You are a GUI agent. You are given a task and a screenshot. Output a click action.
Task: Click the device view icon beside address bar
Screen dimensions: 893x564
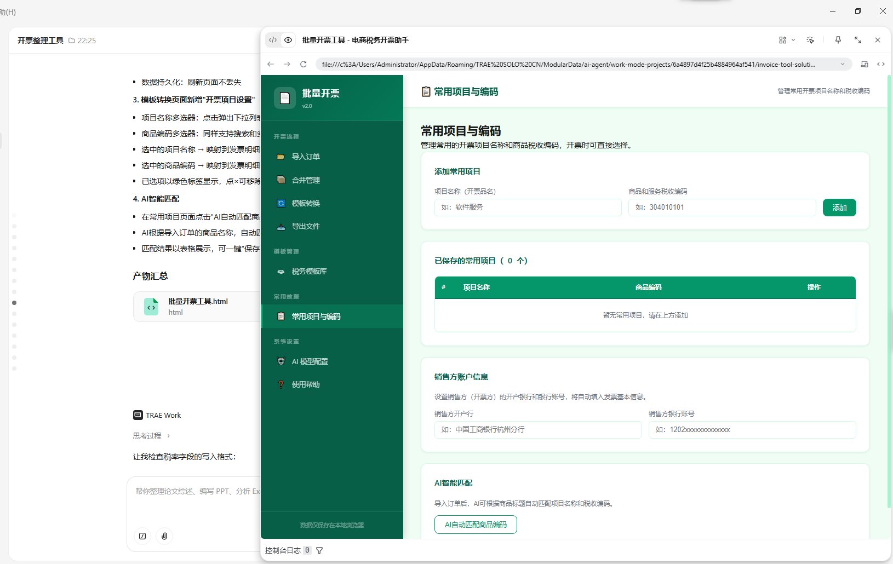pos(865,64)
